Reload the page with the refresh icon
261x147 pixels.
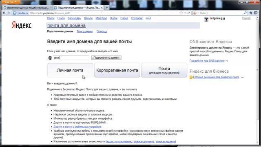(x=188, y=13)
